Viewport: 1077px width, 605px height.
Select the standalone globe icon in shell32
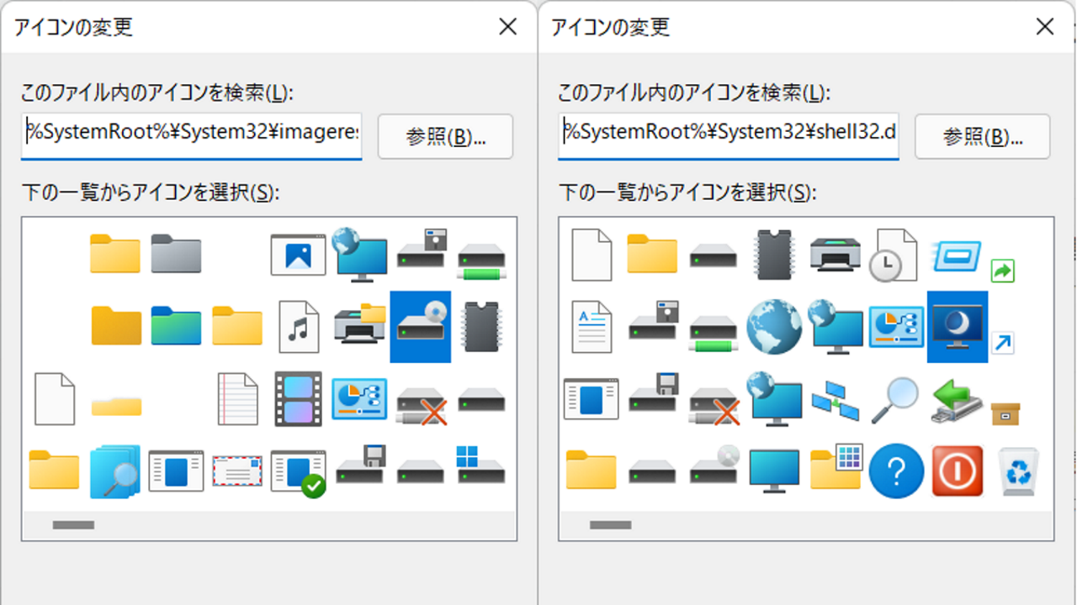pos(774,327)
